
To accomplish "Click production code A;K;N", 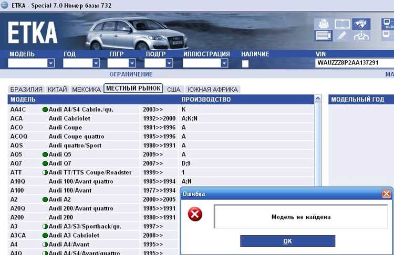I will tap(190, 118).
